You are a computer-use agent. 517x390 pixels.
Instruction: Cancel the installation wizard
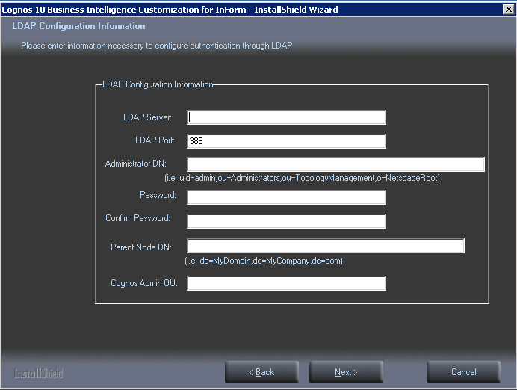pos(464,372)
